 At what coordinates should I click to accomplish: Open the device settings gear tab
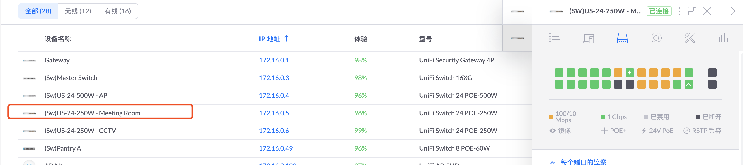pos(656,38)
